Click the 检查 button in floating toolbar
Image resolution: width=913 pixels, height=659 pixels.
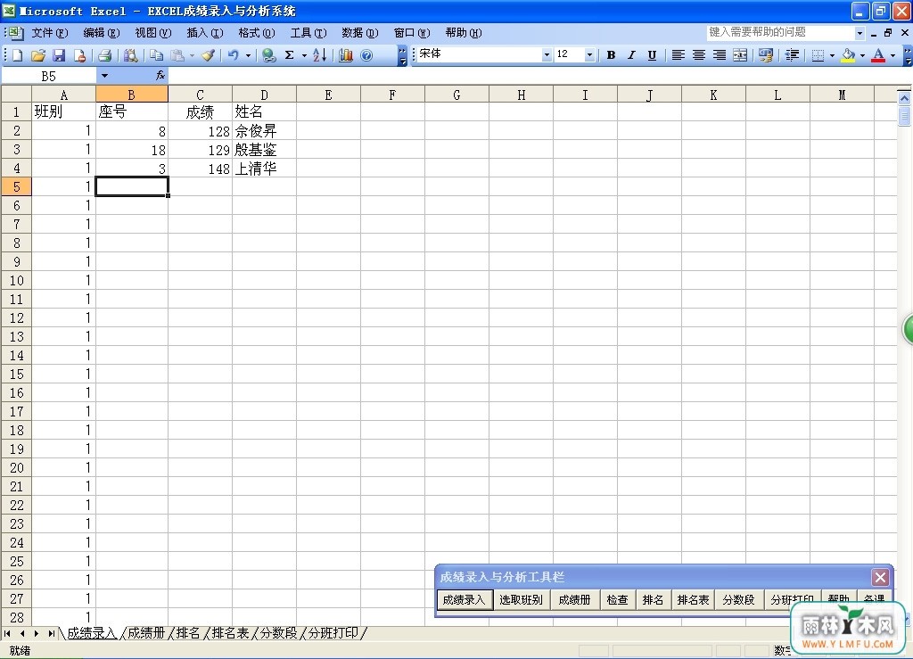[x=617, y=599]
